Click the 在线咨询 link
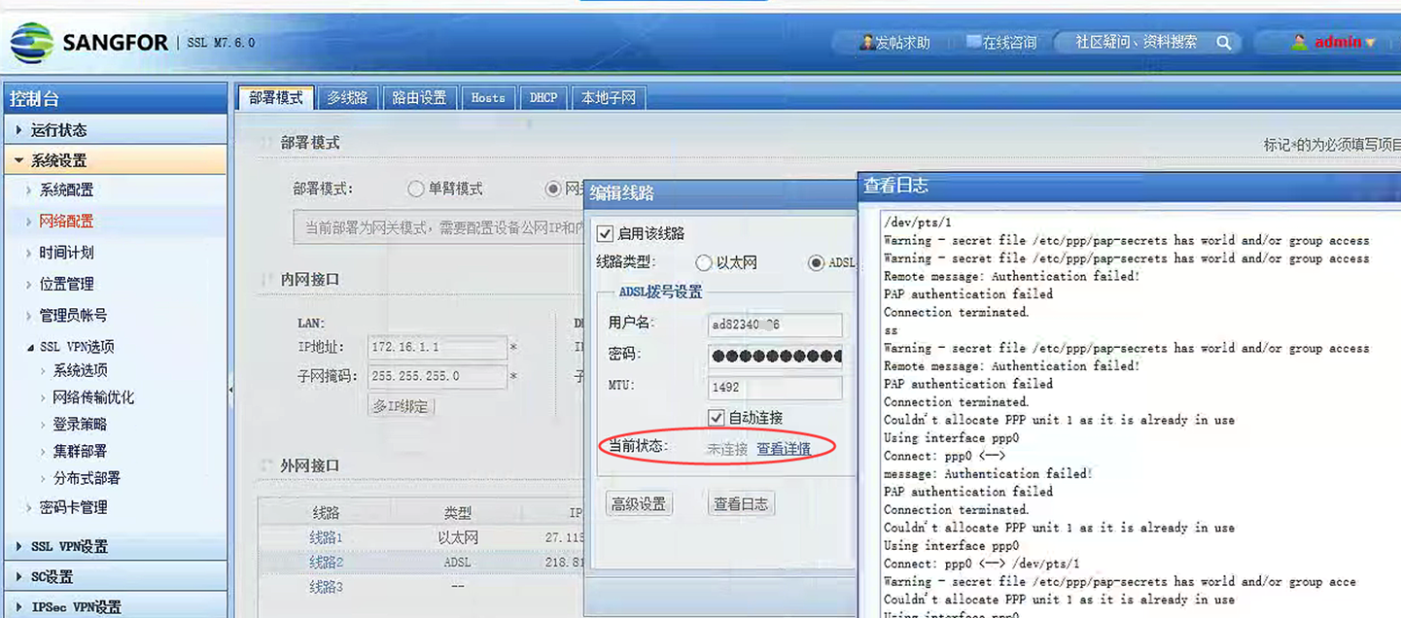This screenshot has height=618, width=1401. click(1010, 43)
